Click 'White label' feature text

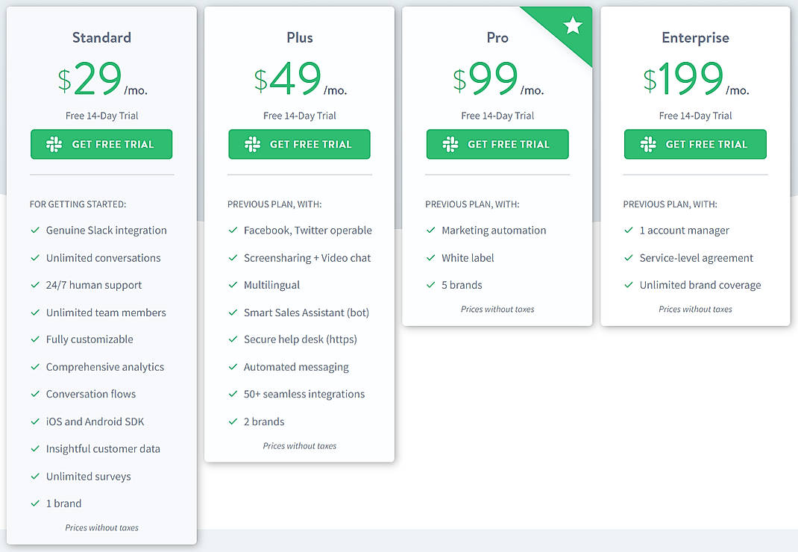pyautogui.click(x=468, y=257)
